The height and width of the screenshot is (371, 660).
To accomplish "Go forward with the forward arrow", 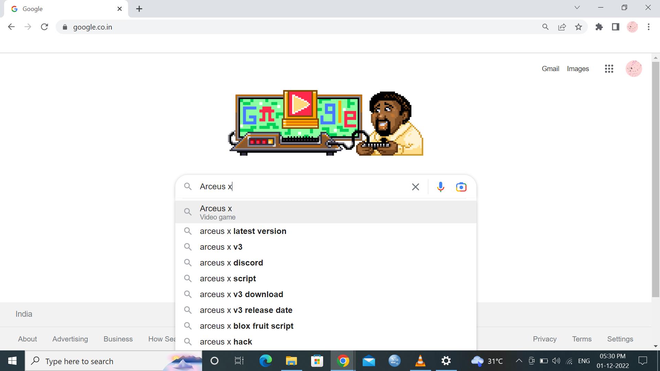I will point(28,27).
